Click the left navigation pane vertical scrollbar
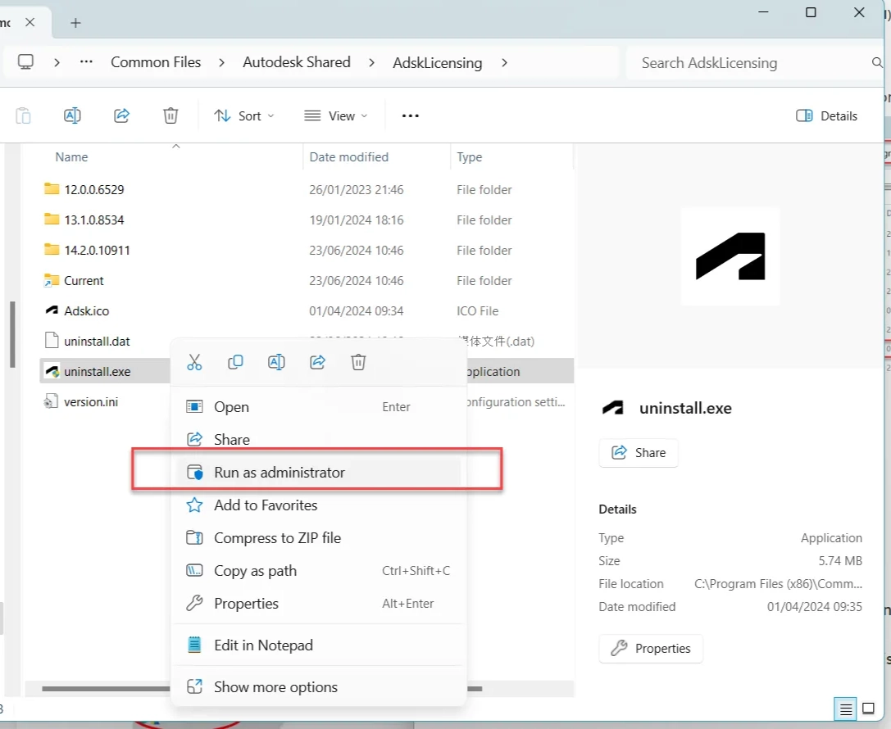Image resolution: width=891 pixels, height=729 pixels. (12, 335)
